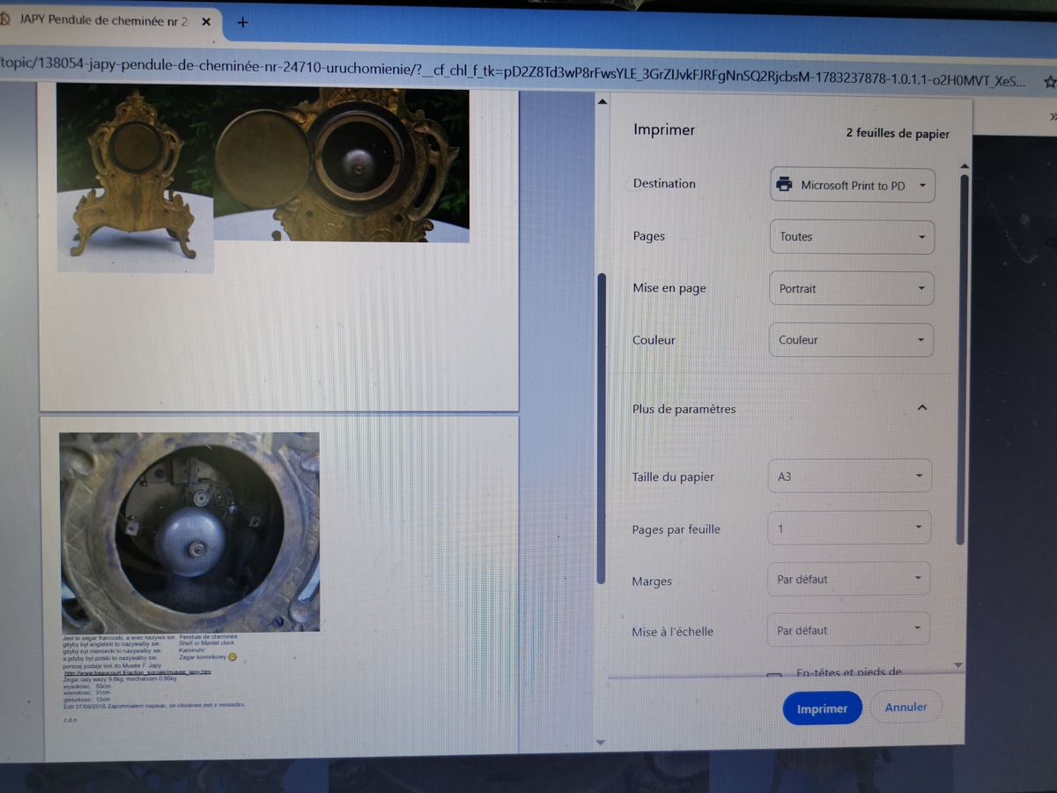Close the JAPY Pendule de cheminée tab

[x=206, y=20]
